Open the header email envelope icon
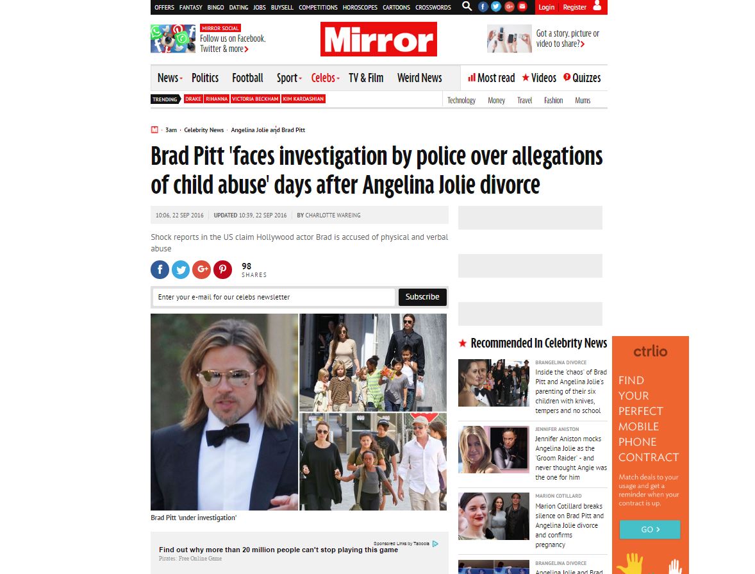Image resolution: width=755 pixels, height=574 pixels. (x=522, y=7)
